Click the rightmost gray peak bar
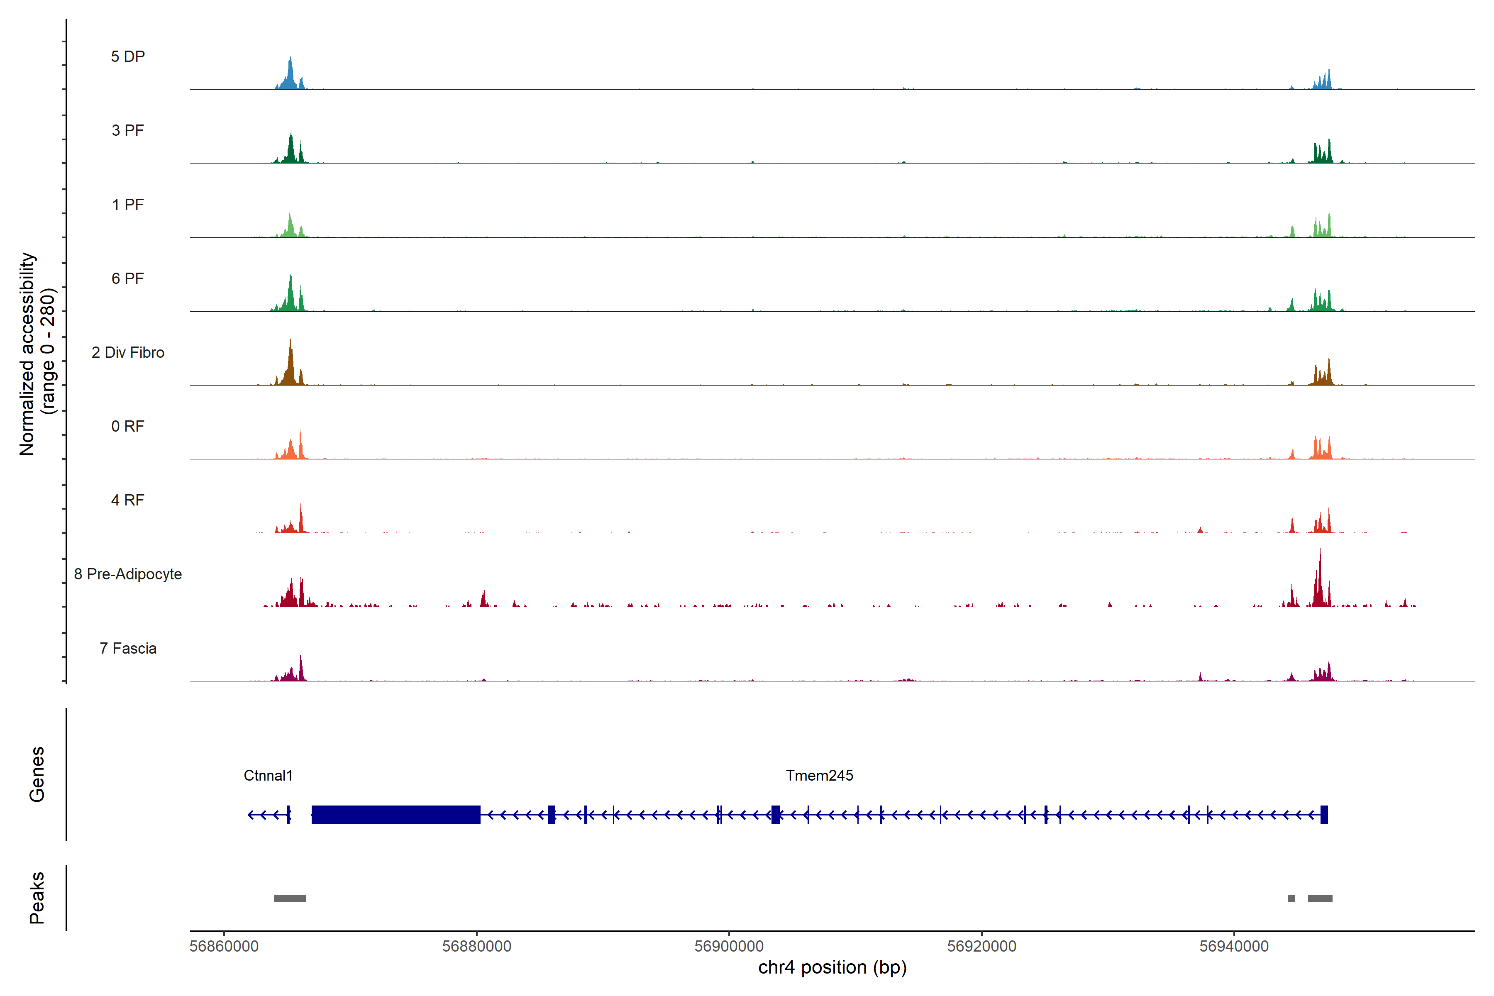The height and width of the screenshot is (996, 1494). click(1320, 898)
